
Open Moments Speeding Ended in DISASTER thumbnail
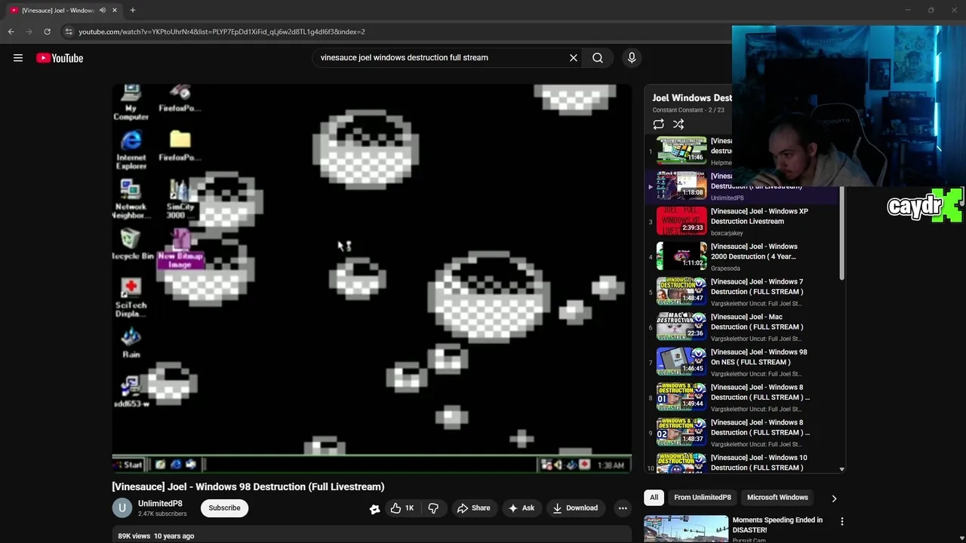click(x=686, y=529)
